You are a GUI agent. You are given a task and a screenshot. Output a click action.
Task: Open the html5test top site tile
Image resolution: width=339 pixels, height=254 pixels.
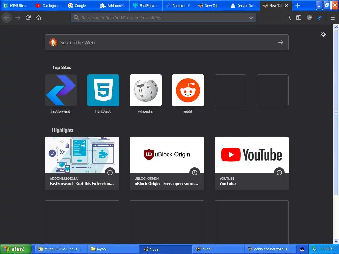(x=103, y=90)
